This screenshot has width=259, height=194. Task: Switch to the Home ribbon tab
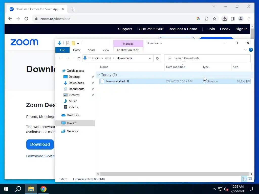pyautogui.click(x=77, y=50)
